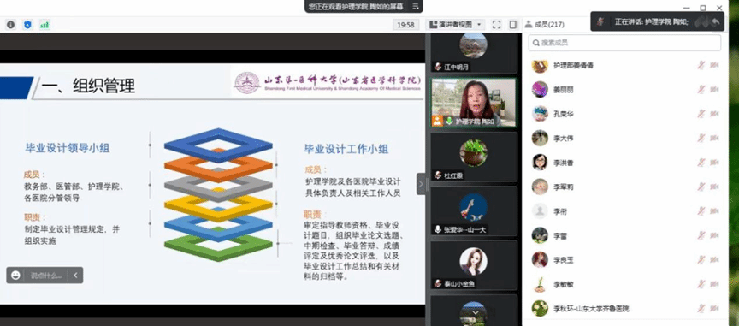Check the green network signal icon

point(44,25)
